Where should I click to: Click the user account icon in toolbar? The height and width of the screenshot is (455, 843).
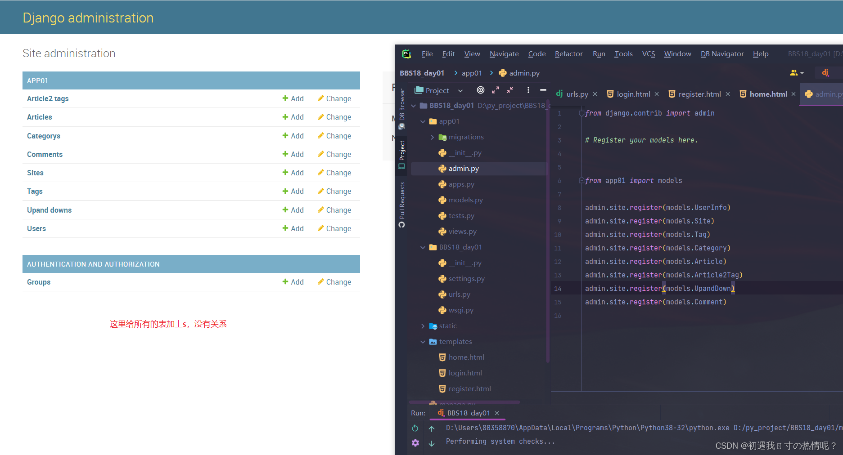tap(797, 73)
